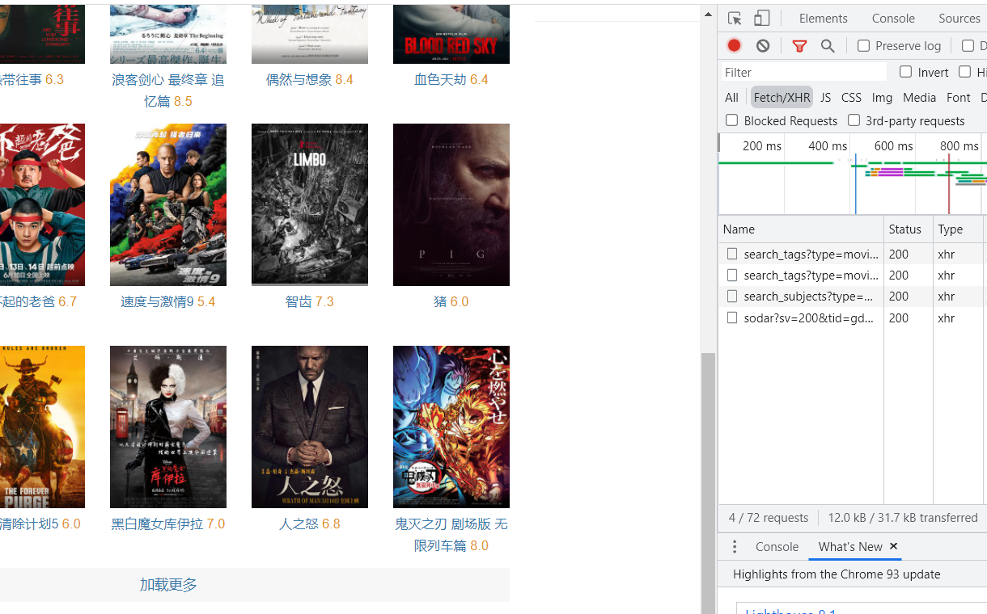
Task: Open the Sources panel tab
Action: 959,19
